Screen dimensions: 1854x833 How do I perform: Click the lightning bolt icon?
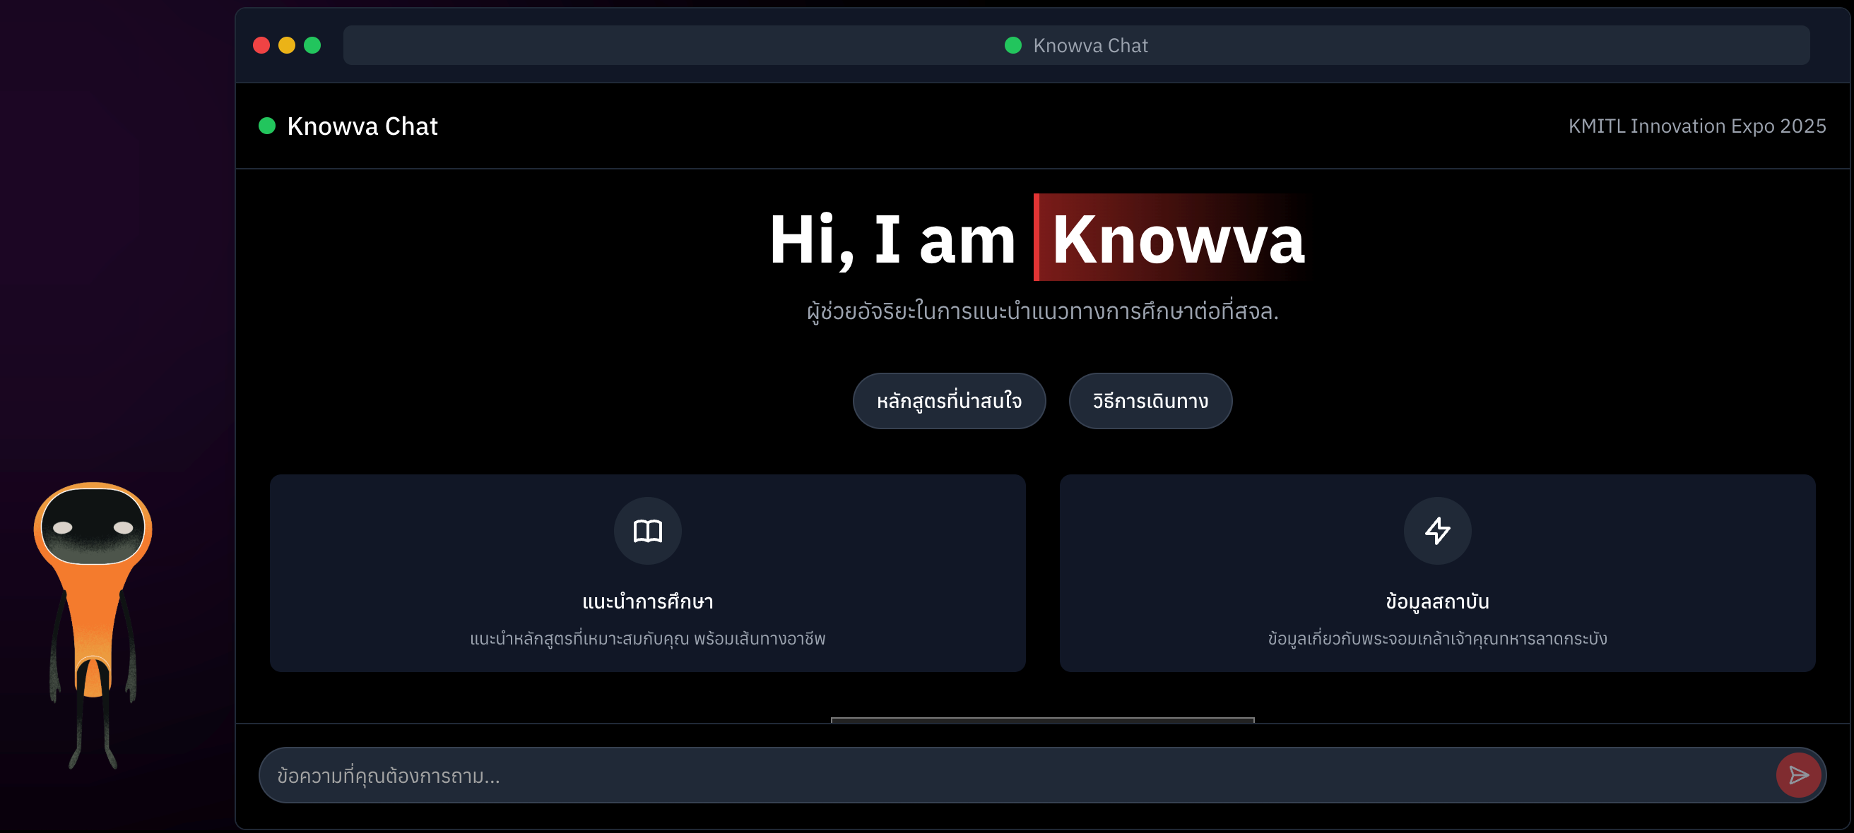[1436, 531]
